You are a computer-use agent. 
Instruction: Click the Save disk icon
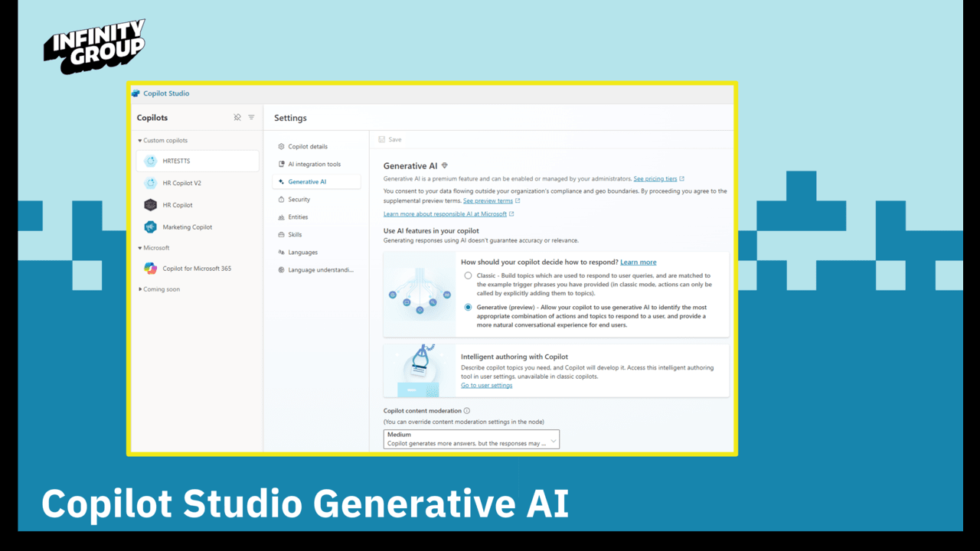(x=382, y=140)
